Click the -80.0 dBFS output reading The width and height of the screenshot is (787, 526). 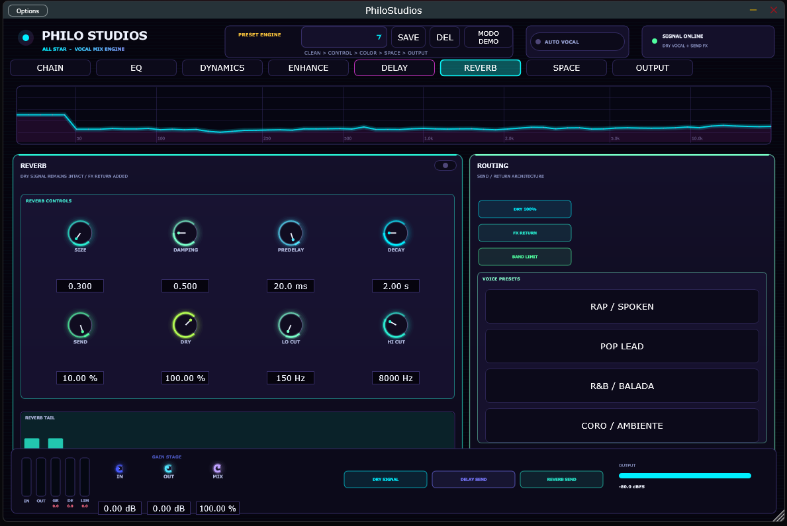pos(631,487)
